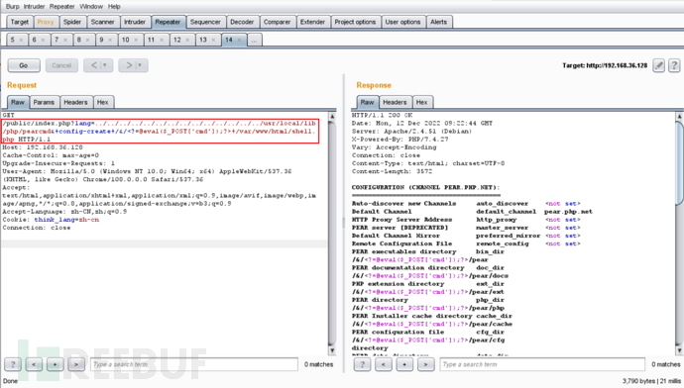
Task: Open response search options plus button
Action: coord(404,364)
